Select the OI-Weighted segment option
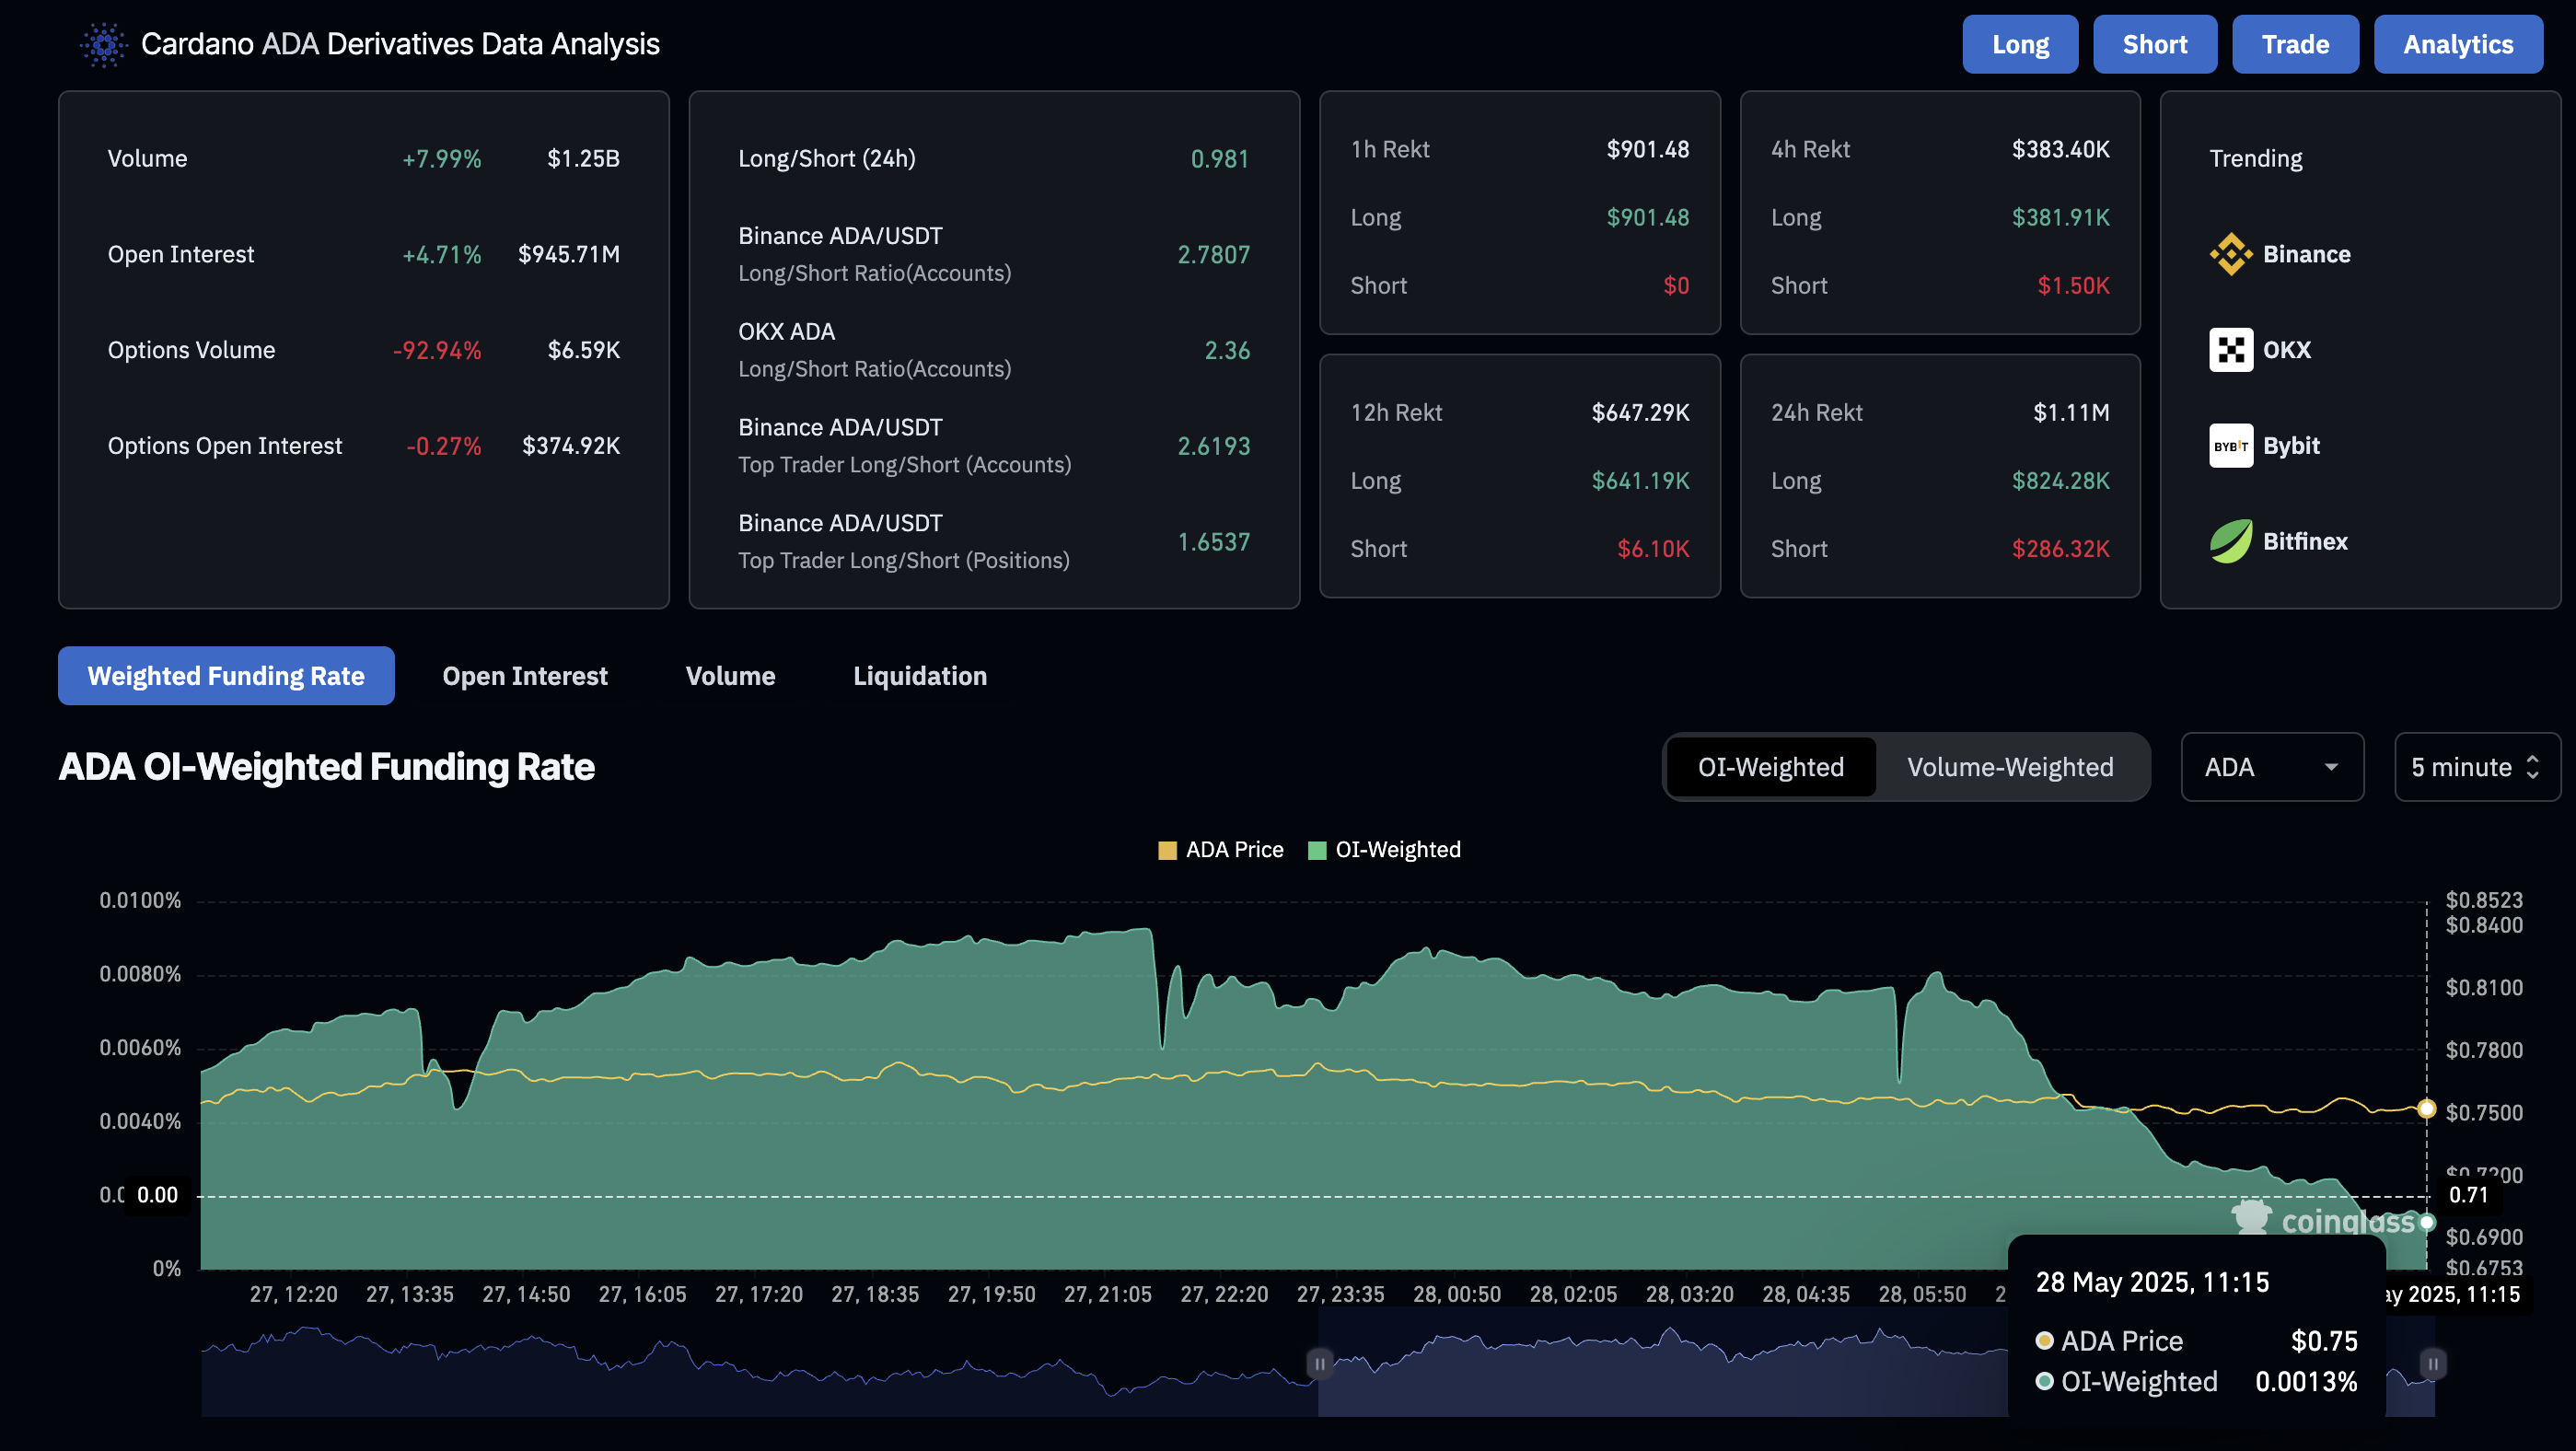This screenshot has height=1451, width=2576. (1770, 767)
